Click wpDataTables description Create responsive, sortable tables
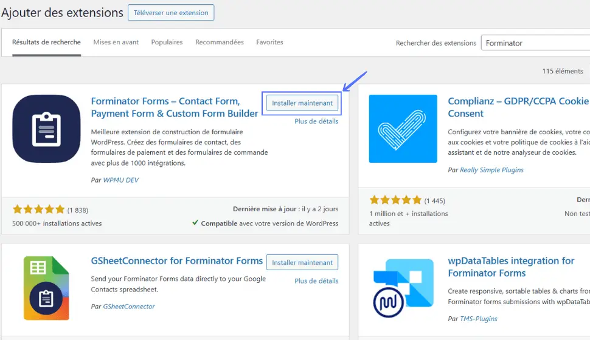 518,296
